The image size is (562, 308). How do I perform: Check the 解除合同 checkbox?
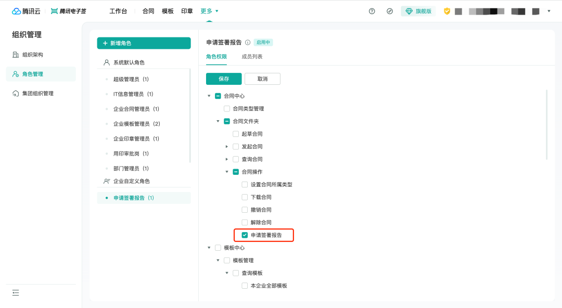click(245, 222)
